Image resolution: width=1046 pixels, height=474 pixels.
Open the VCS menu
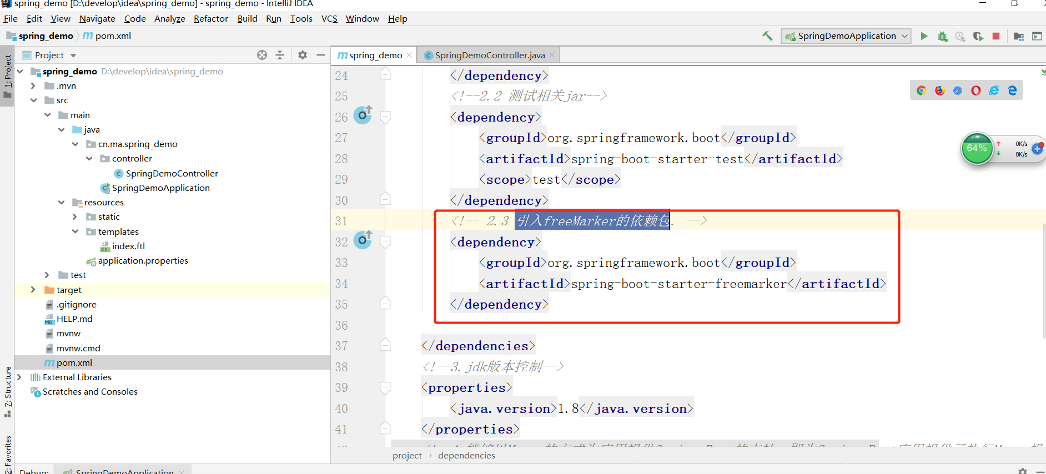(329, 18)
